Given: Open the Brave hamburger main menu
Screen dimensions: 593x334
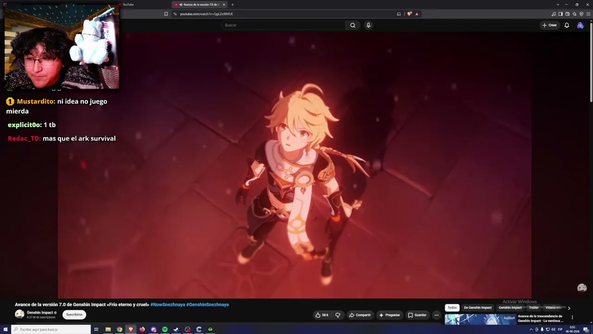Looking at the screenshot, I should [588, 14].
